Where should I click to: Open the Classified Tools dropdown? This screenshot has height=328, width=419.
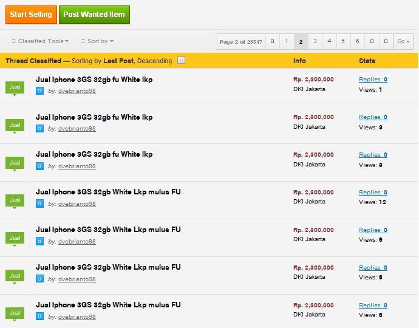click(x=40, y=41)
